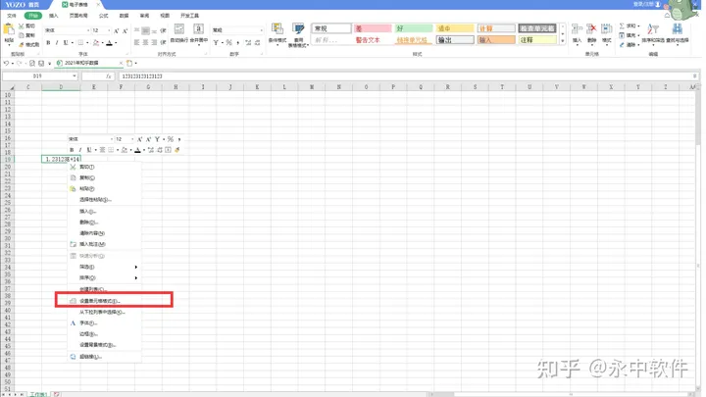Open Conditional Formatting (条件格式)
The width and height of the screenshot is (706, 397).
click(x=277, y=34)
